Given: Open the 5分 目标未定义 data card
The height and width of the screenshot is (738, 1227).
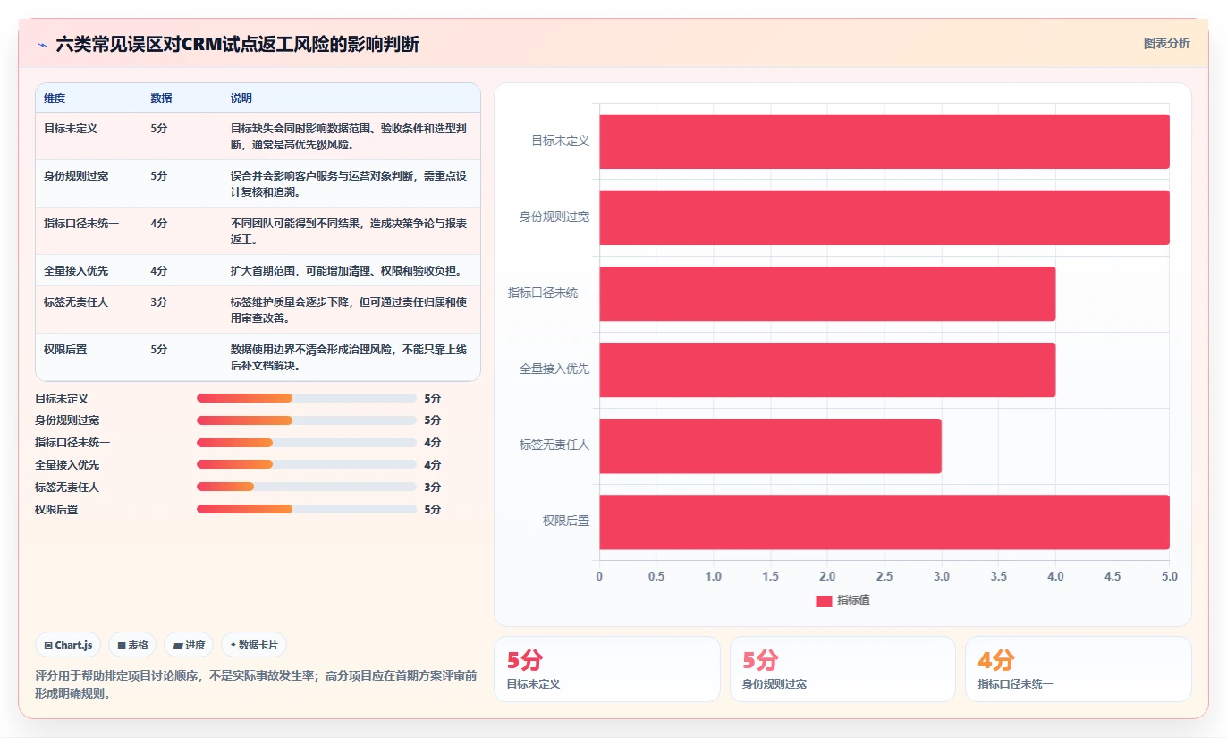Looking at the screenshot, I should pyautogui.click(x=607, y=669).
